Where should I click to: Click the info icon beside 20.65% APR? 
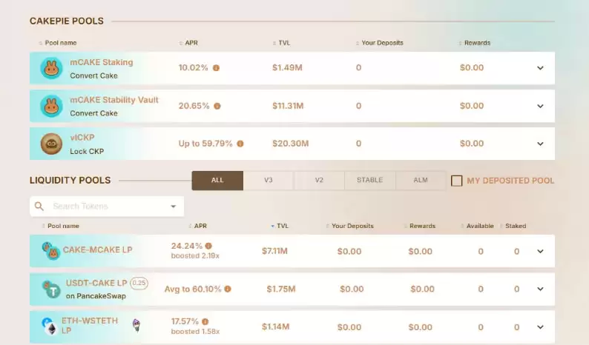pyautogui.click(x=217, y=106)
